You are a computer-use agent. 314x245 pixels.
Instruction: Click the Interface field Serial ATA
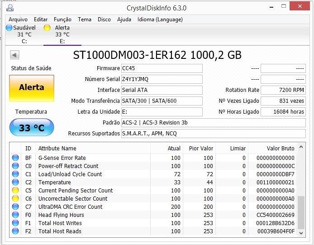point(162,90)
